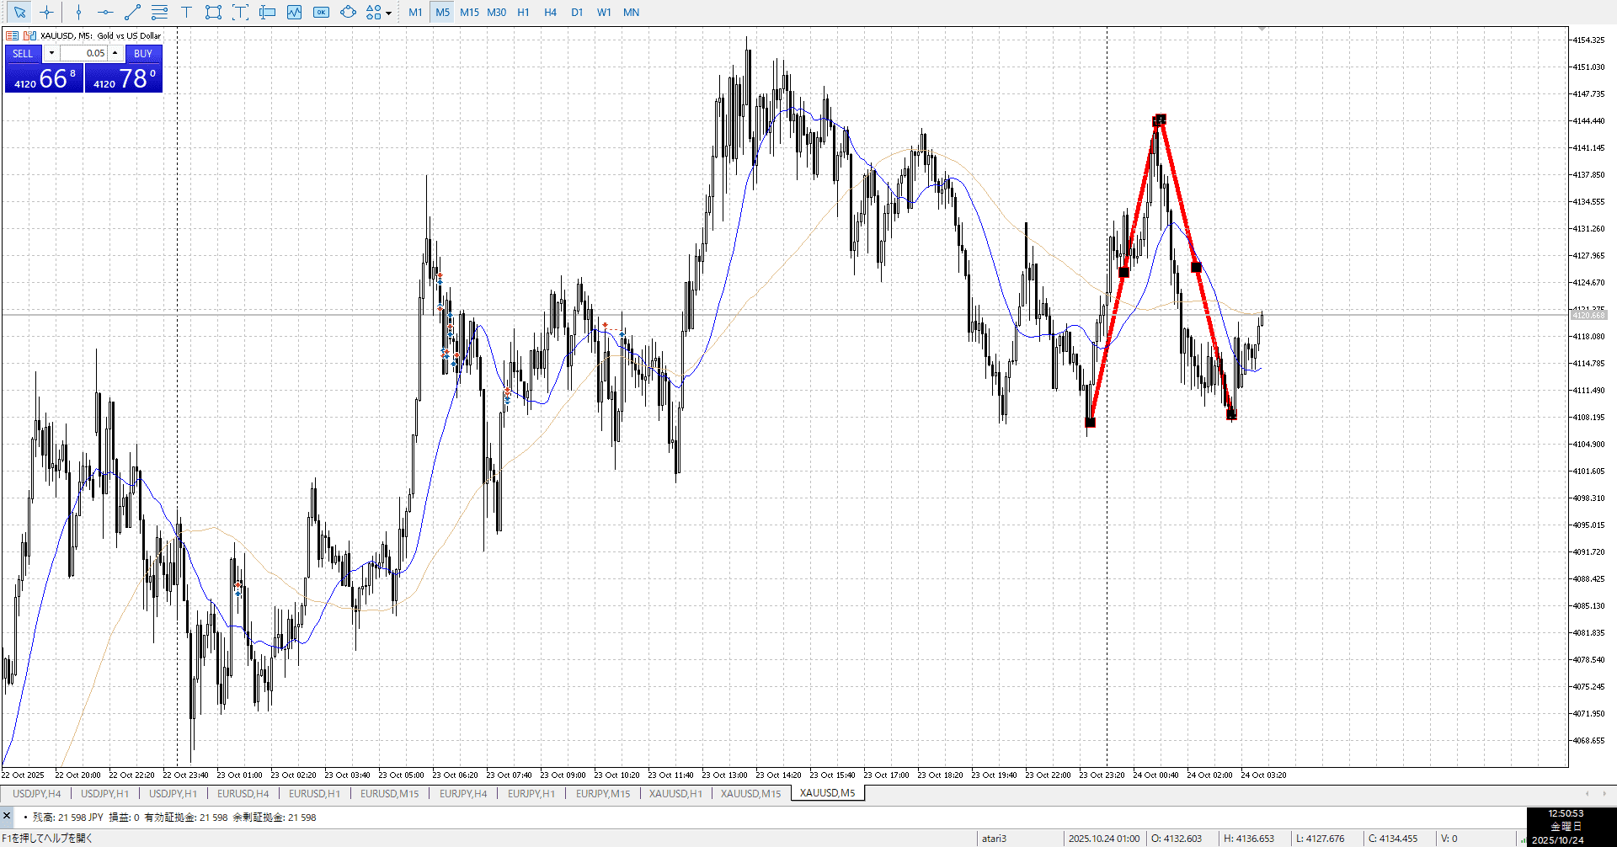Select the horizontal line drawing tool
This screenshot has width=1617, height=847.
(x=105, y=12)
